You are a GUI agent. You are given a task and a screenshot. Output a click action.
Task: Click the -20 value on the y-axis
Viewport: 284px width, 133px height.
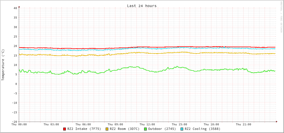click(x=14, y=122)
